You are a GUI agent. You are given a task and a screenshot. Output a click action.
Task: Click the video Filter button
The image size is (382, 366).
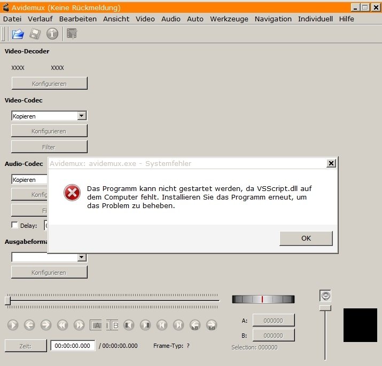(49, 147)
